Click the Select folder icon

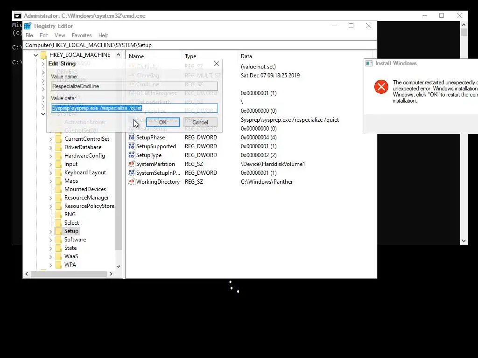(58, 223)
